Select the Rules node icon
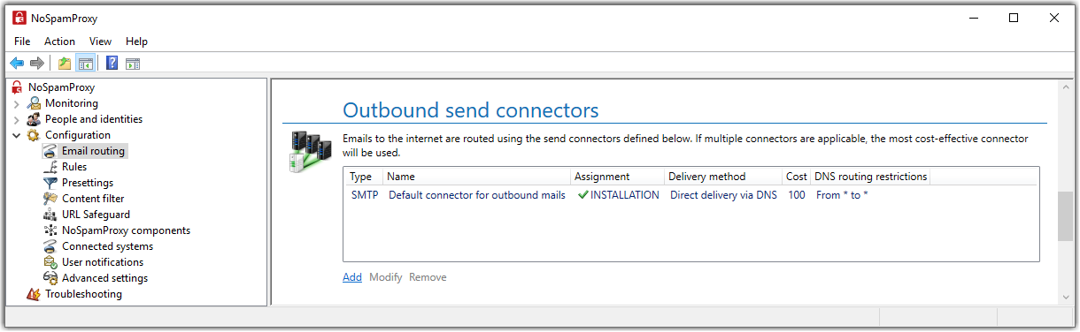1080x332 pixels. pos(51,167)
